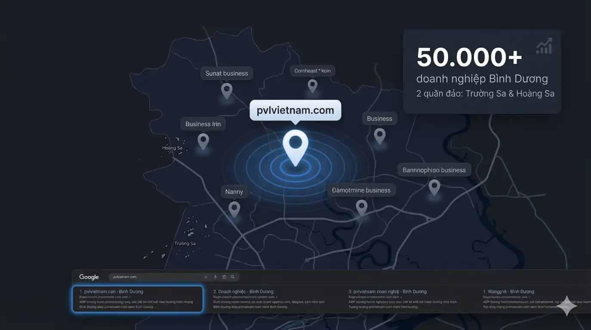Click the map pin under Đamotmine business

tap(362, 208)
